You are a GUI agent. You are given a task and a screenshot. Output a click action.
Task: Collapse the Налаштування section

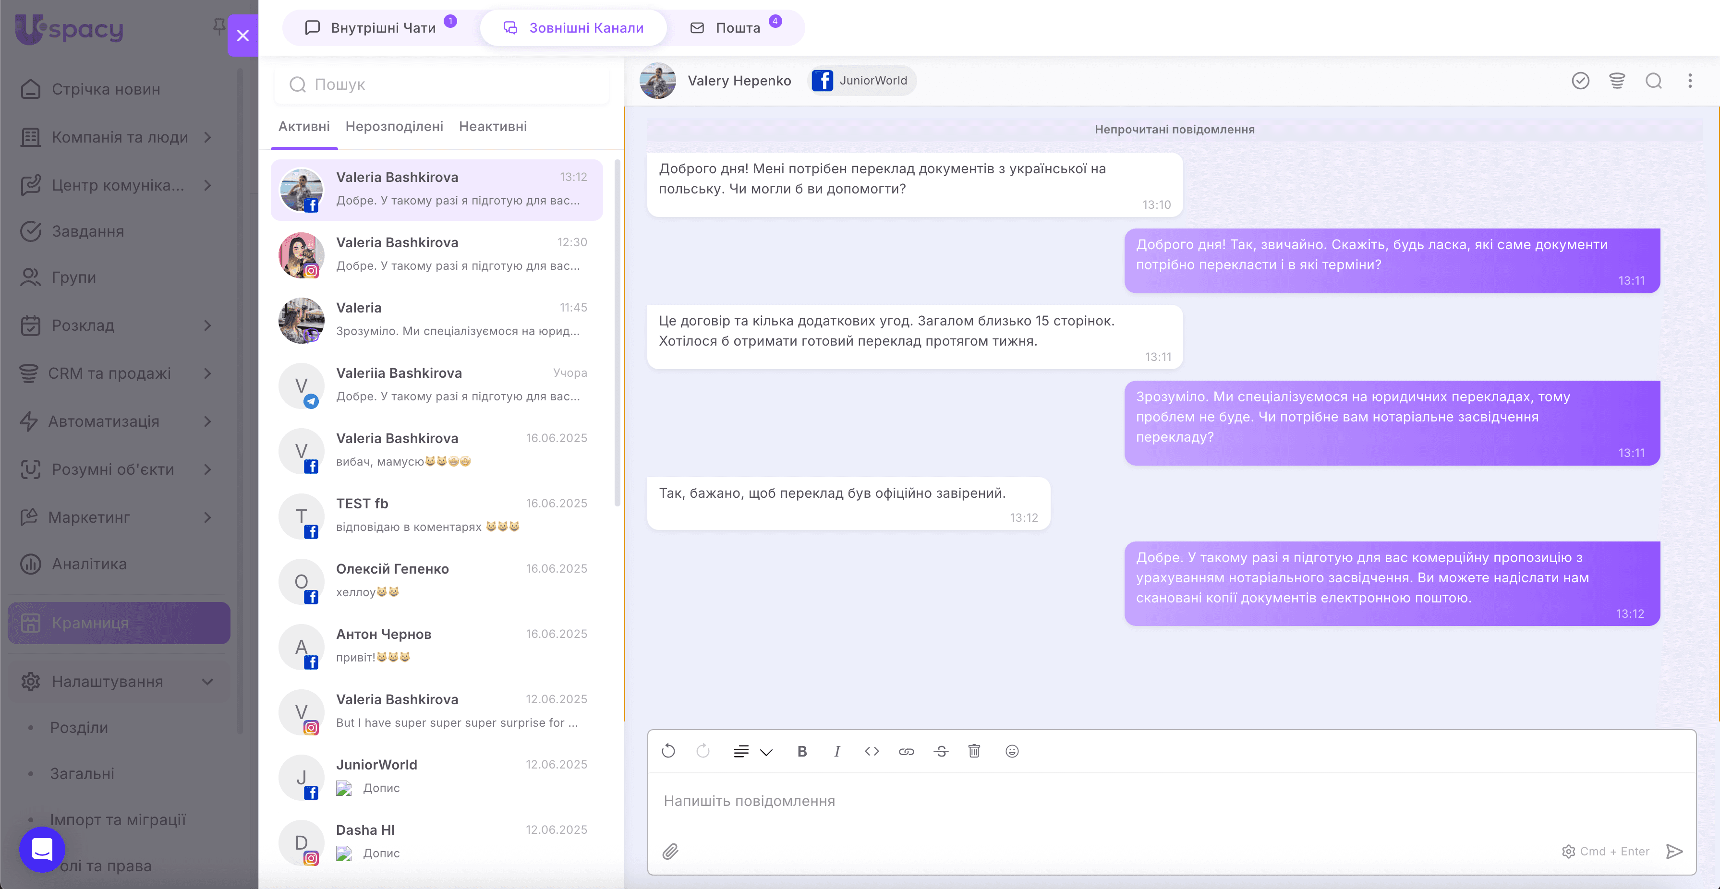click(x=207, y=682)
